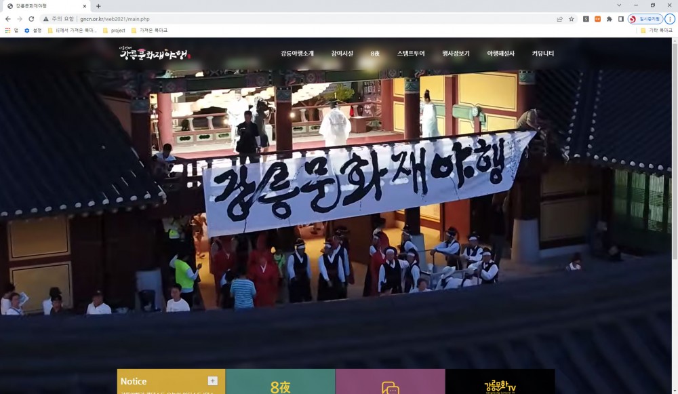View the not-secure site warning icon
Screen dimensions: 678x394
[x=46, y=19]
